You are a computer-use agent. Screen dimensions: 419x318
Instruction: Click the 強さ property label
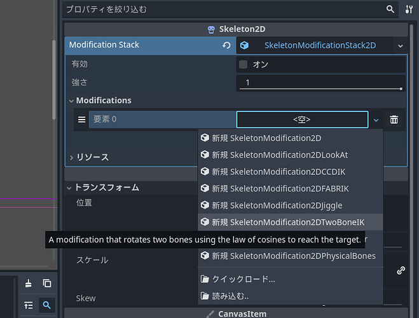coord(79,82)
